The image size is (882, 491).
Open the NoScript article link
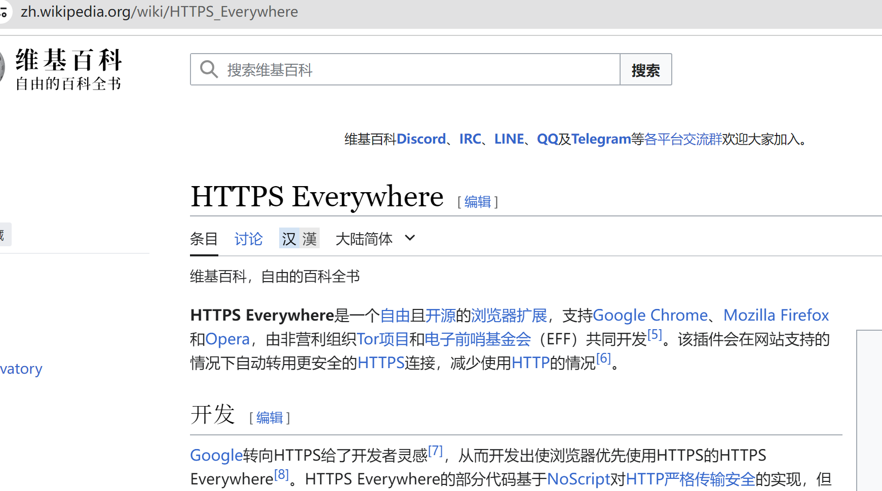pyautogui.click(x=579, y=478)
